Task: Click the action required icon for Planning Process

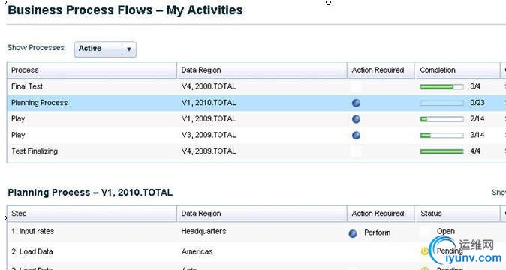Action: (356, 103)
